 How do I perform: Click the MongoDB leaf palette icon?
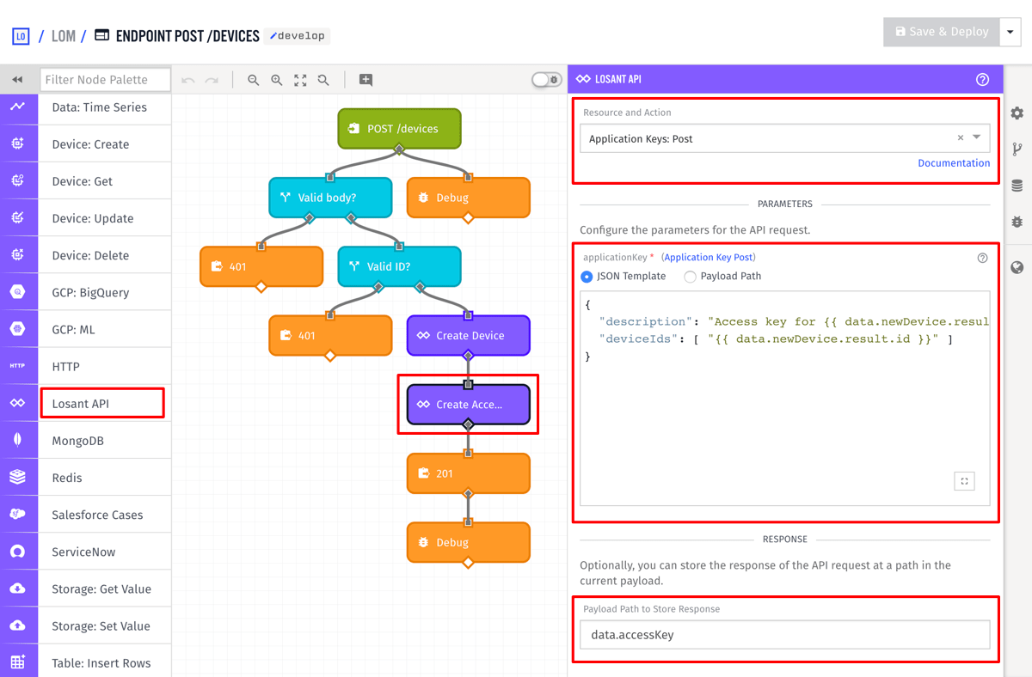(18, 440)
